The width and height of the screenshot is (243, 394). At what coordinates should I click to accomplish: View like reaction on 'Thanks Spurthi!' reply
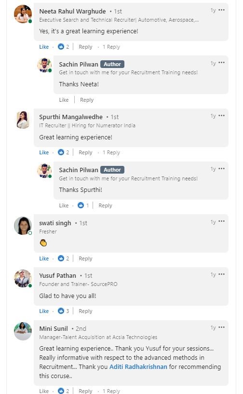click(83, 205)
